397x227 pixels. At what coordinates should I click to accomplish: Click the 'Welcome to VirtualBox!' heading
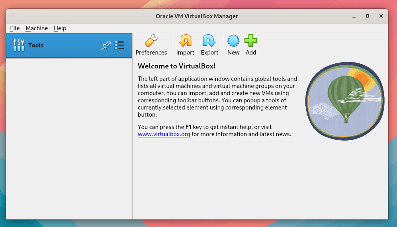176,66
